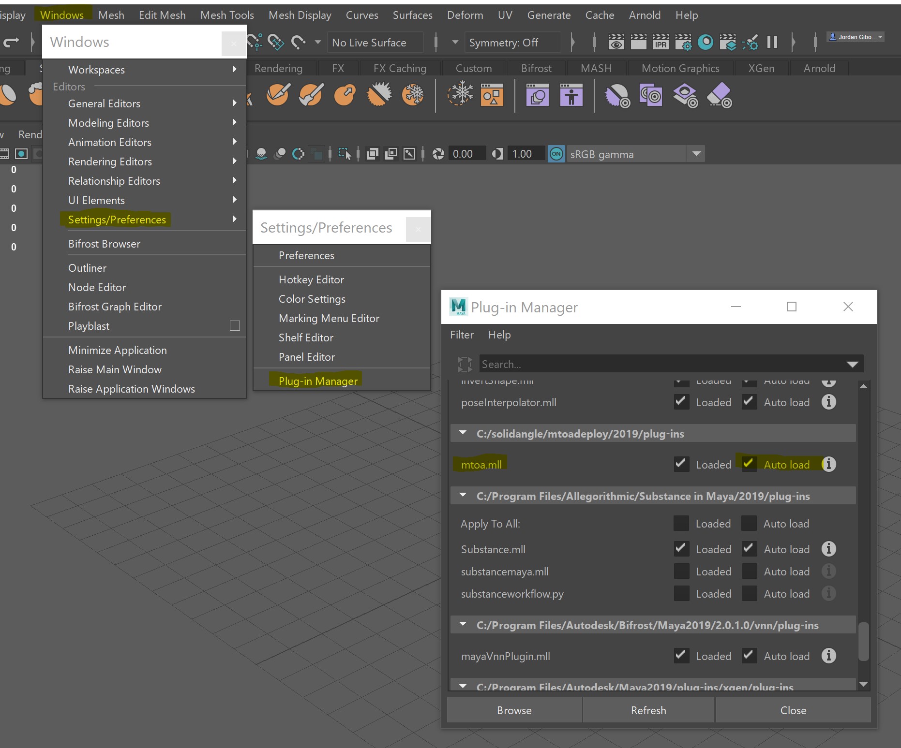This screenshot has width=901, height=748.
Task: Open the Jordan Gibo account dropdown
Action: coord(856,37)
